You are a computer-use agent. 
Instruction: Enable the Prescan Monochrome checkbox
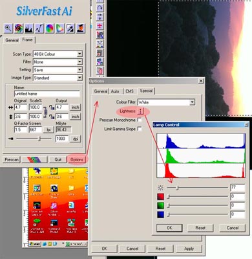click(x=140, y=120)
